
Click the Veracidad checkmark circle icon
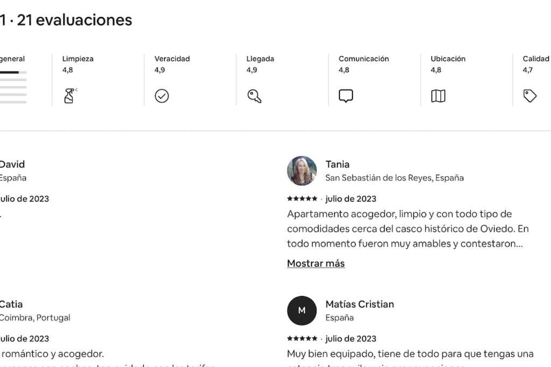pos(161,96)
